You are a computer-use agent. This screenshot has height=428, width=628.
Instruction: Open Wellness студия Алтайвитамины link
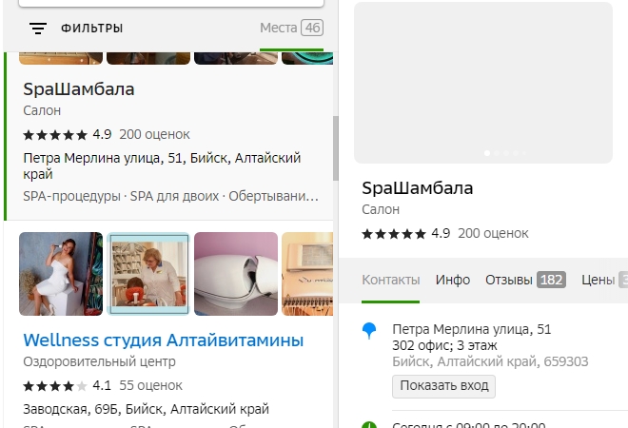164,340
